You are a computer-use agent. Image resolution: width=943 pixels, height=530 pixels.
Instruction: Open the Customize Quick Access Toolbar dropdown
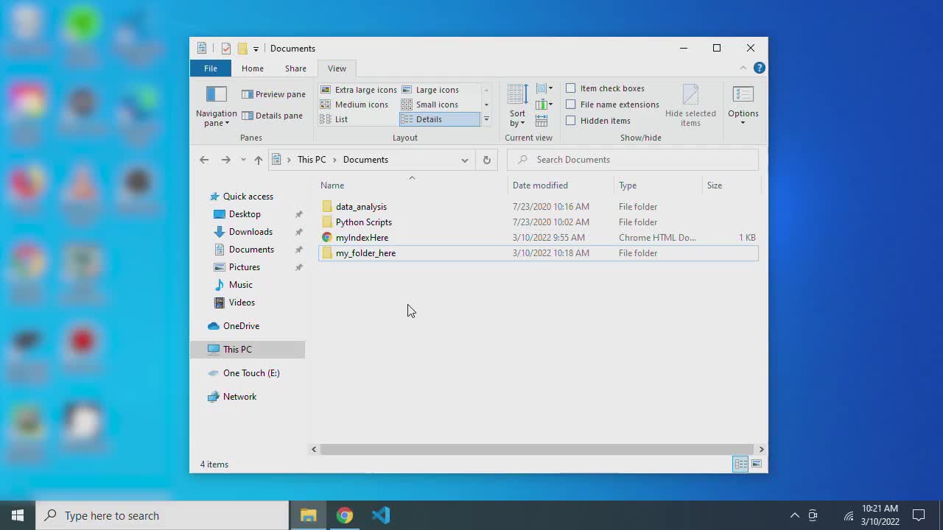pyautogui.click(x=256, y=49)
